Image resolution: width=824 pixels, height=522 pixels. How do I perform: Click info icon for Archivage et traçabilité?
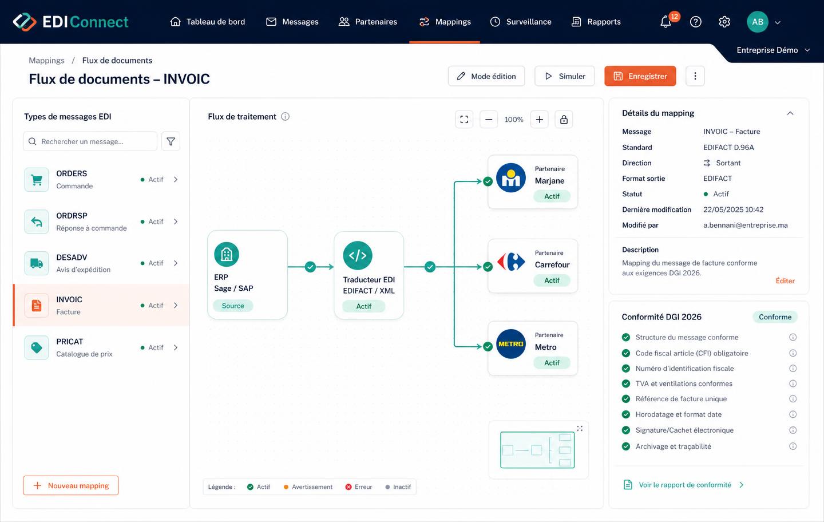tap(793, 446)
